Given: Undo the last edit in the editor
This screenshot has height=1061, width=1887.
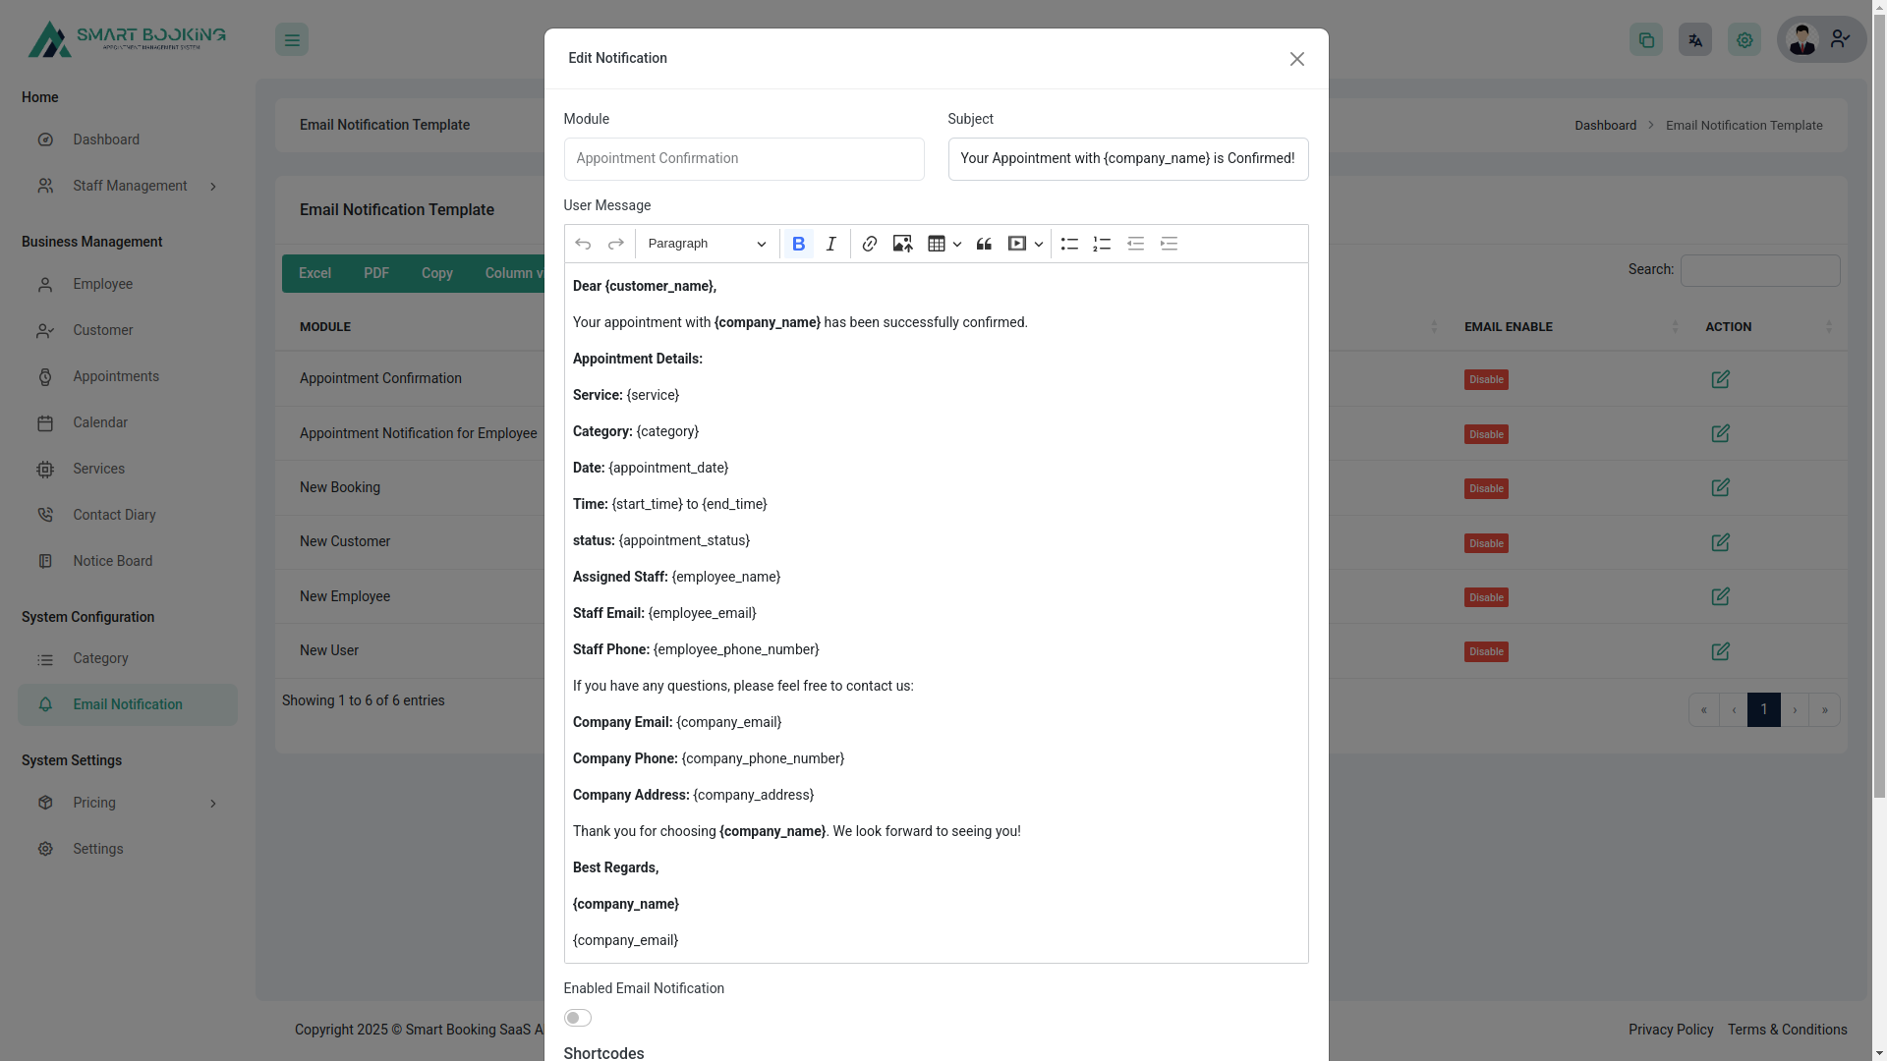Looking at the screenshot, I should coord(582,244).
